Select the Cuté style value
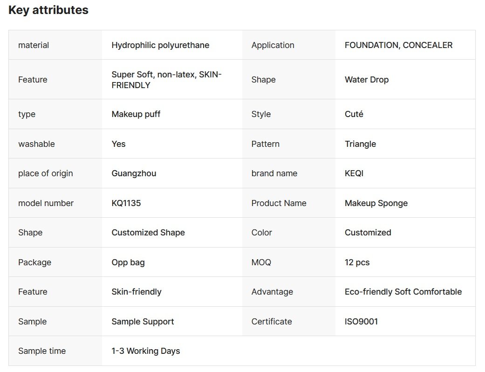The image size is (485, 372). 354,114
